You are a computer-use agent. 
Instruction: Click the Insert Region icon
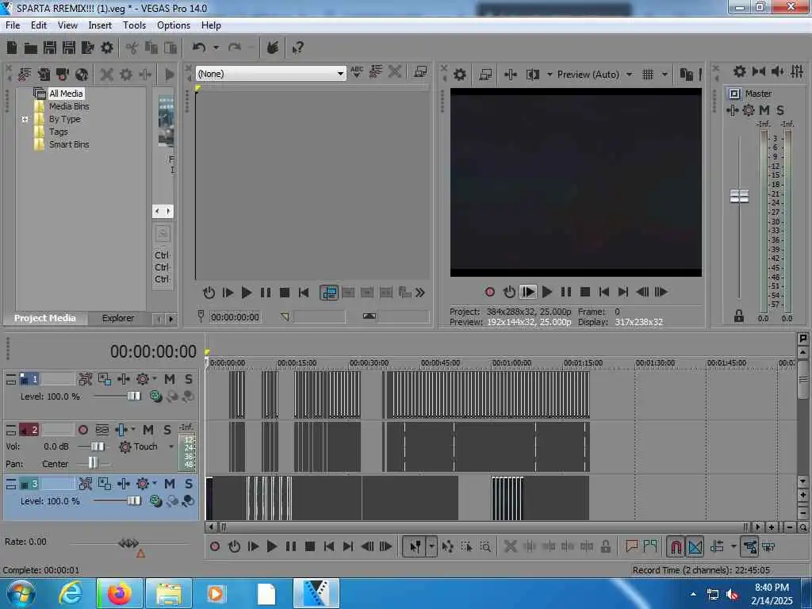[650, 546]
